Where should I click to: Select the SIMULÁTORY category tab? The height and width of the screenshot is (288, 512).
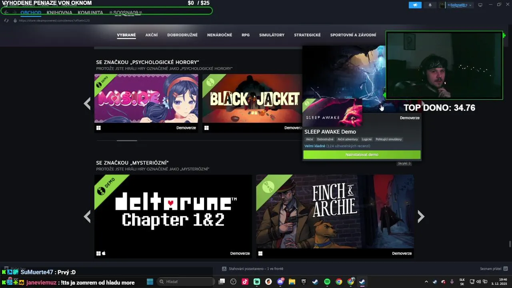click(272, 35)
